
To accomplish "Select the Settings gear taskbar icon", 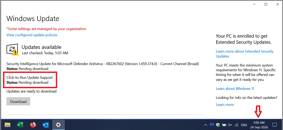I will pos(58,125).
